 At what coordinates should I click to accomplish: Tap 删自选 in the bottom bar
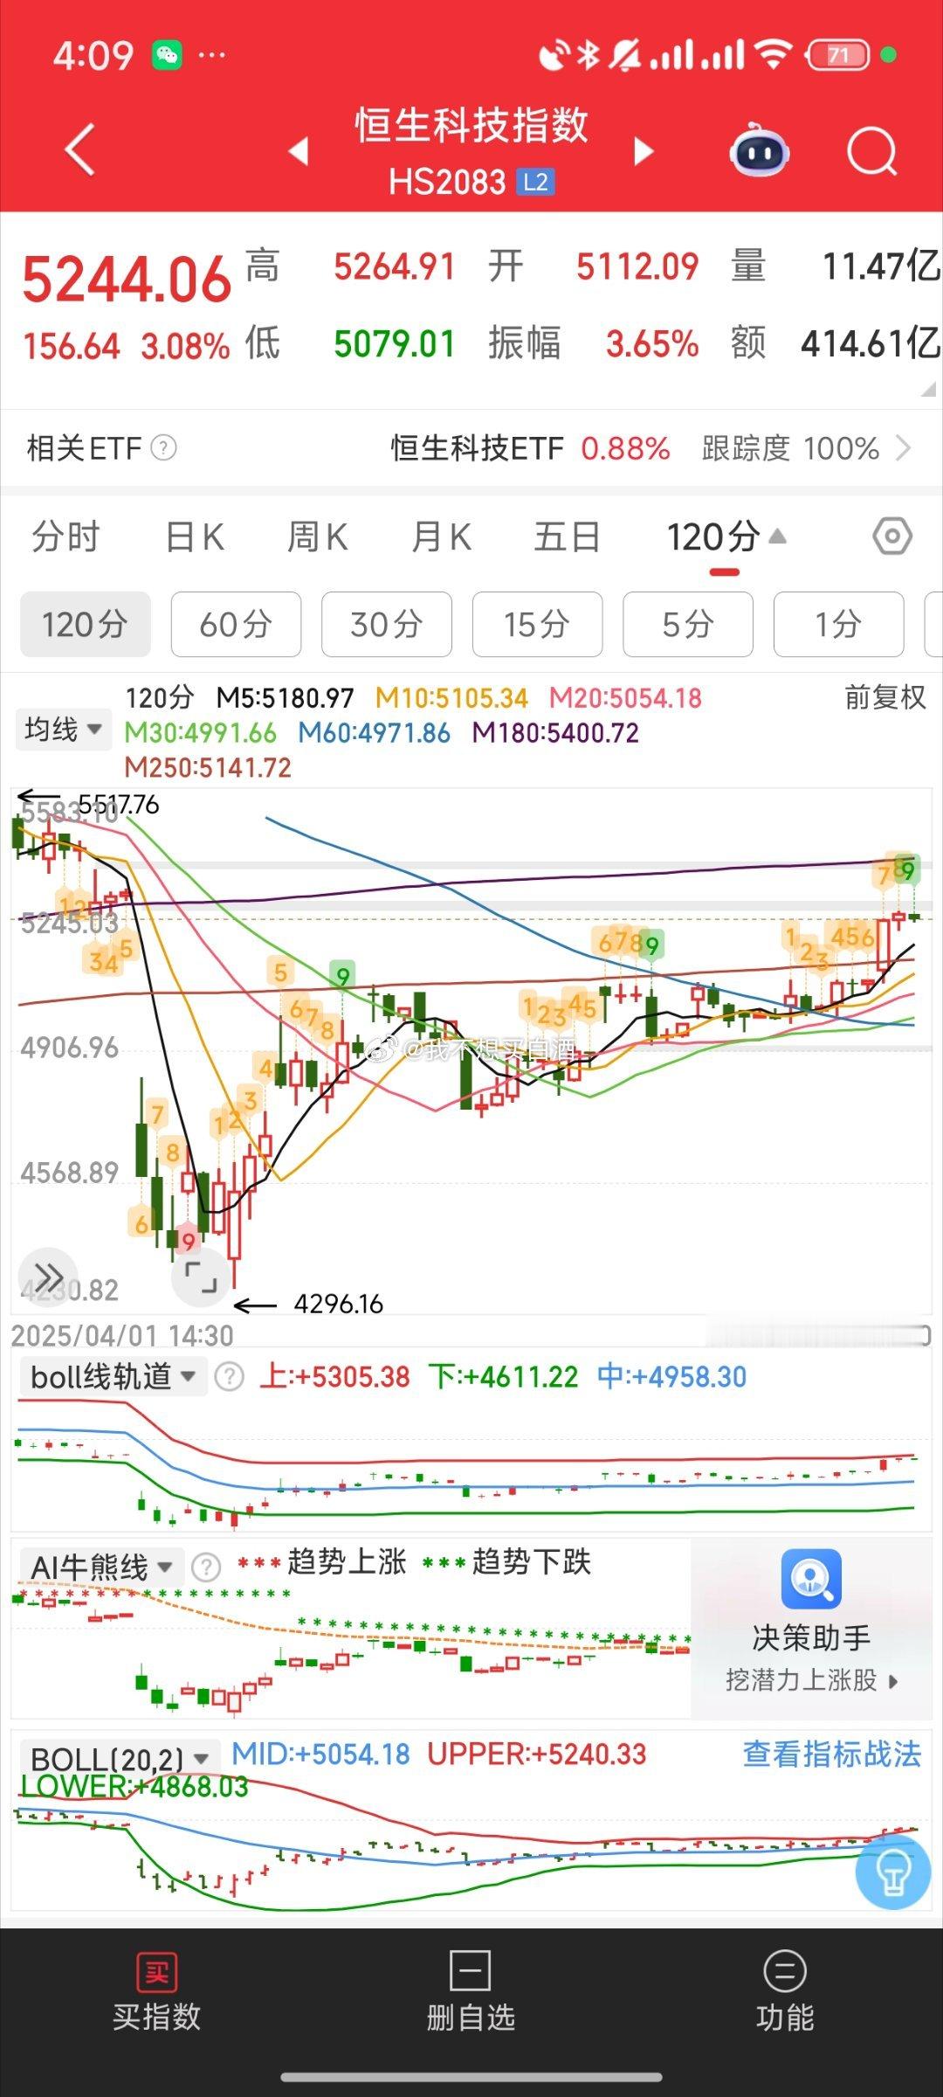pyautogui.click(x=471, y=1993)
